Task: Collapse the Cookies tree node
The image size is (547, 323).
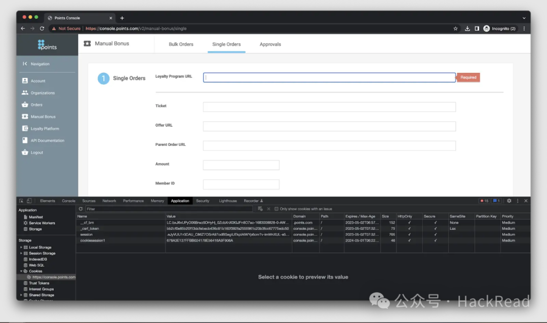Action: pos(21,271)
